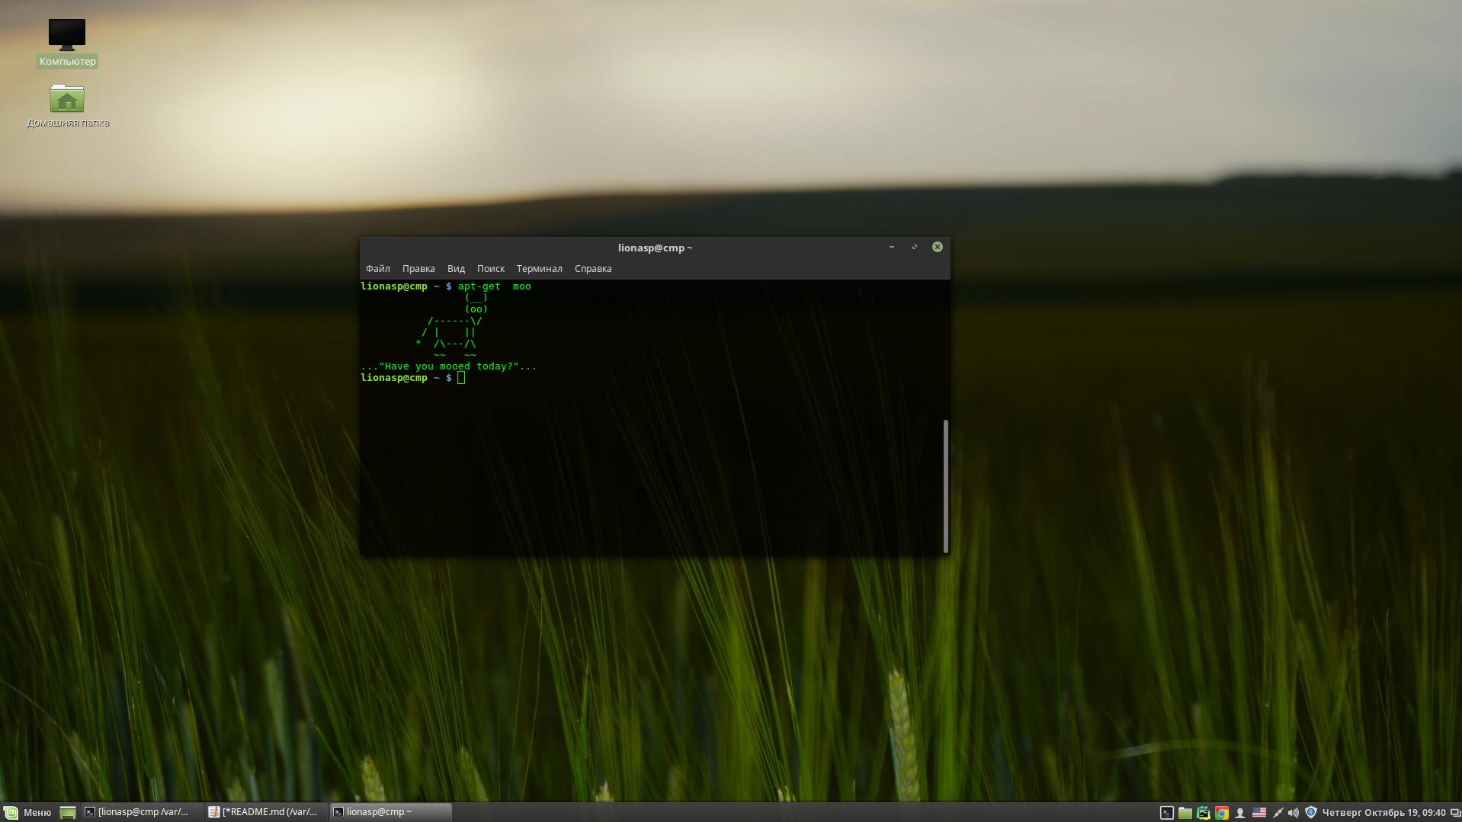
Task: Open file manager folder icon in panel
Action: [x=1185, y=813]
